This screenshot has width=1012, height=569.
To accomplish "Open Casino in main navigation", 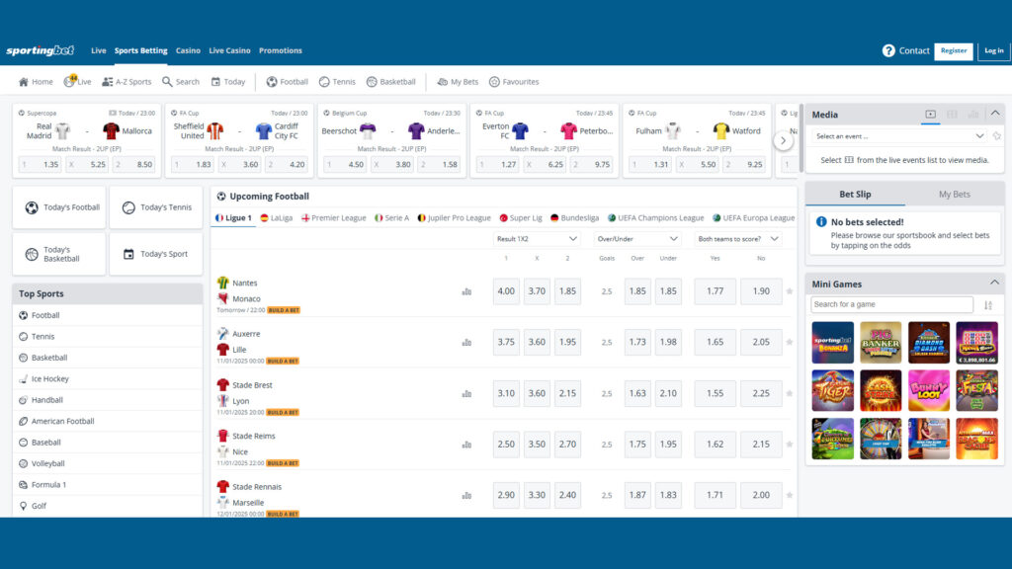I will (x=188, y=50).
